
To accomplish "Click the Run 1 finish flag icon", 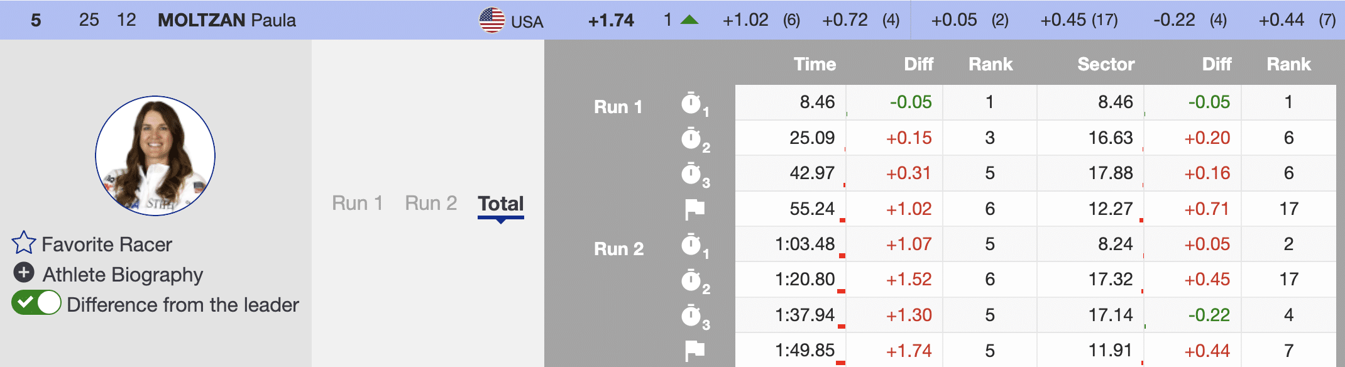I will pos(694,209).
